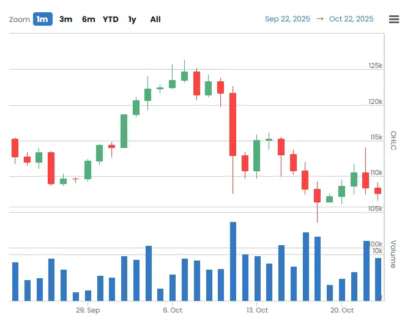
Task: Open the chart context menu hamburger icon
Action: [x=394, y=19]
